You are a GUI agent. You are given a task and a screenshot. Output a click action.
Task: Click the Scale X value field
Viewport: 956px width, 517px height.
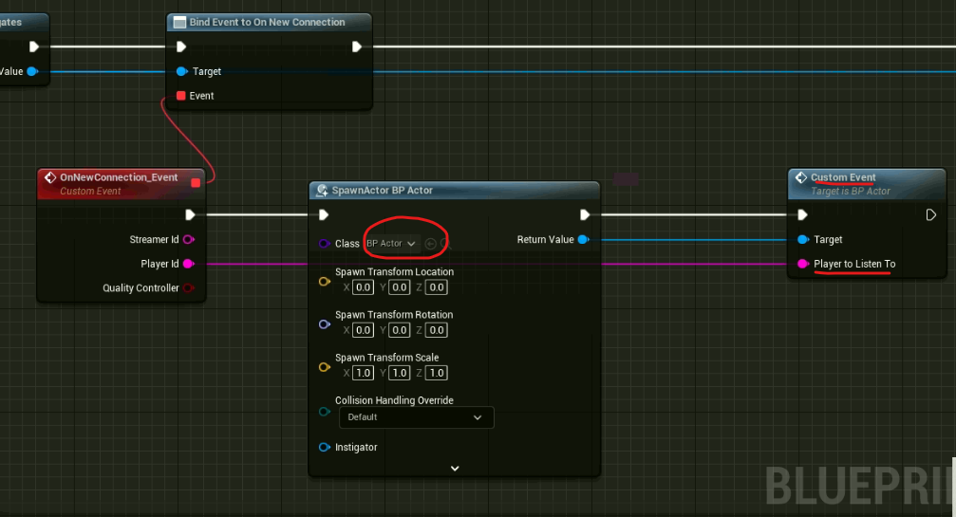click(364, 373)
